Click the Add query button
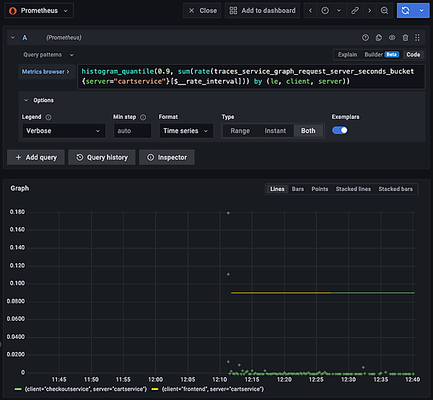The width and height of the screenshot is (433, 400). 35,157
